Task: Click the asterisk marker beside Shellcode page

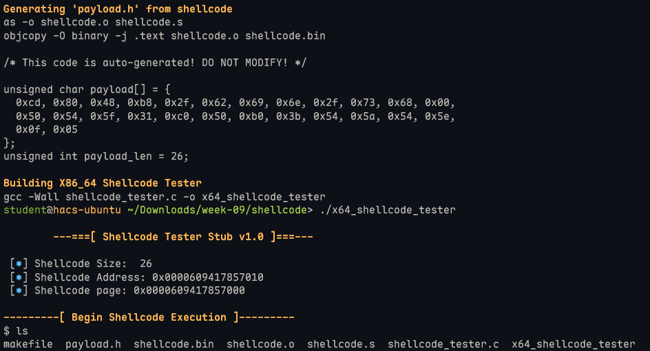Action: click(19, 290)
